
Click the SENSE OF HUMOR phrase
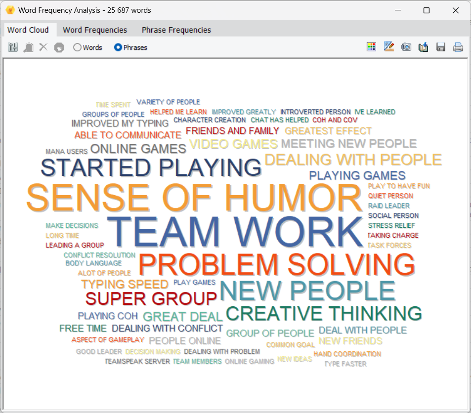click(x=194, y=198)
